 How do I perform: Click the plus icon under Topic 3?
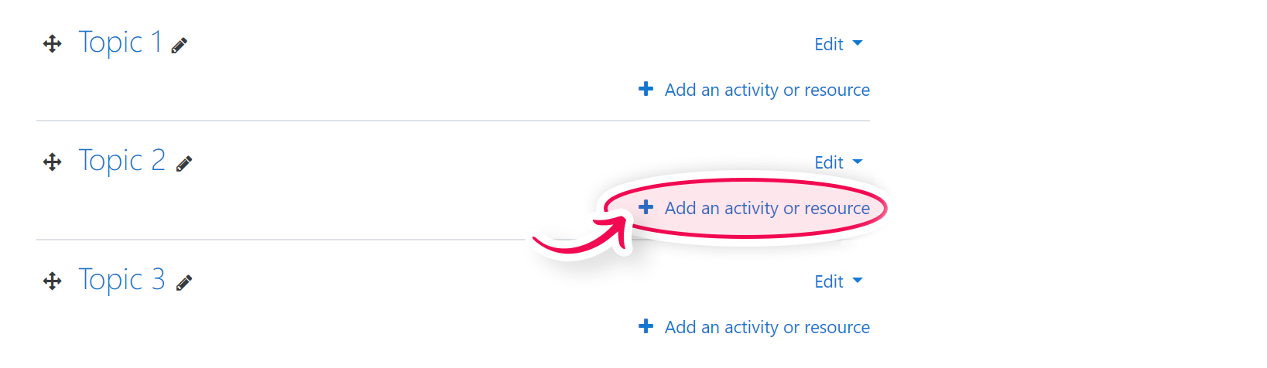pyautogui.click(x=645, y=326)
